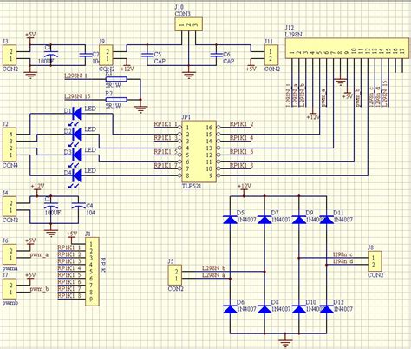Select the J8 CON2 connector

[x=375, y=261]
